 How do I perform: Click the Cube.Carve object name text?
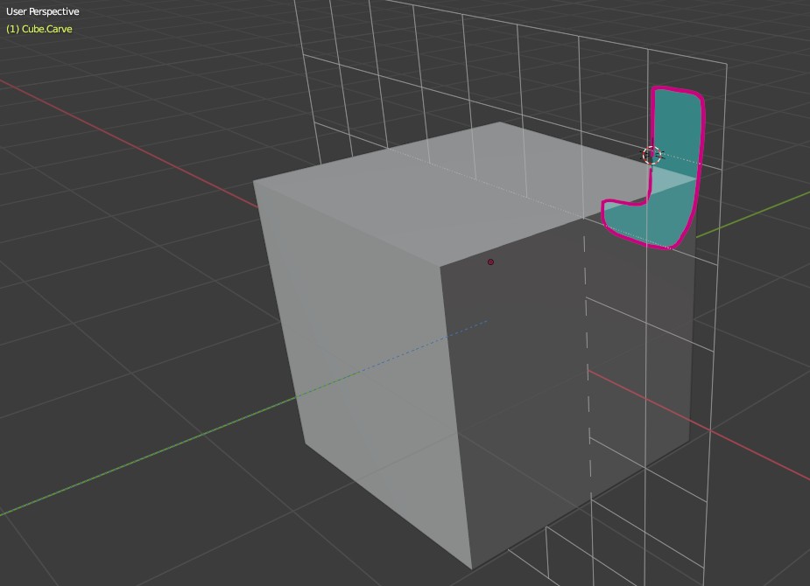[x=39, y=29]
